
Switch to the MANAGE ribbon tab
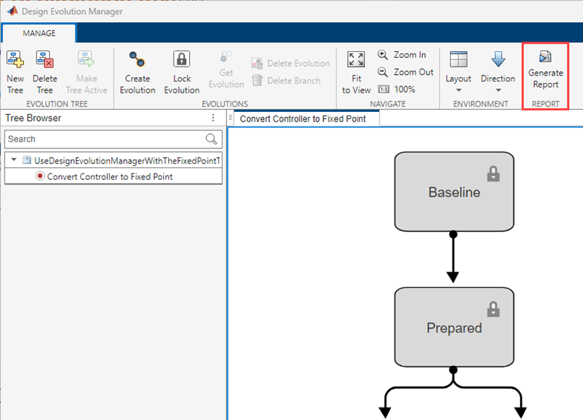click(x=39, y=33)
